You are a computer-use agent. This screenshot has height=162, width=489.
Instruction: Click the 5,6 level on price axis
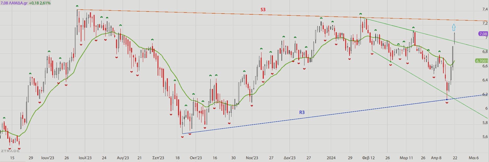tap(485, 137)
